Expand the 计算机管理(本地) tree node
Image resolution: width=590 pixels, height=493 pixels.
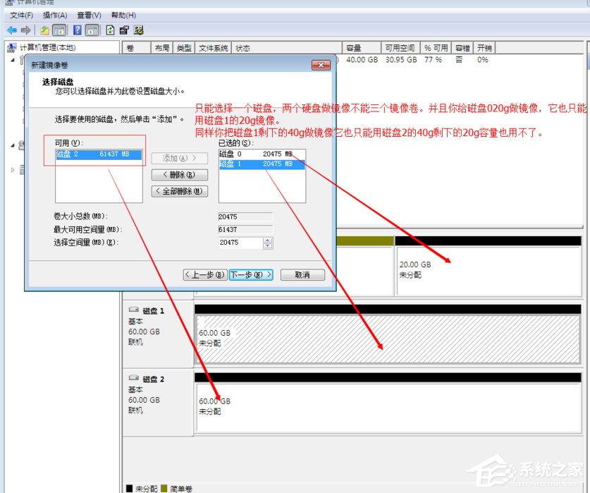14,60
